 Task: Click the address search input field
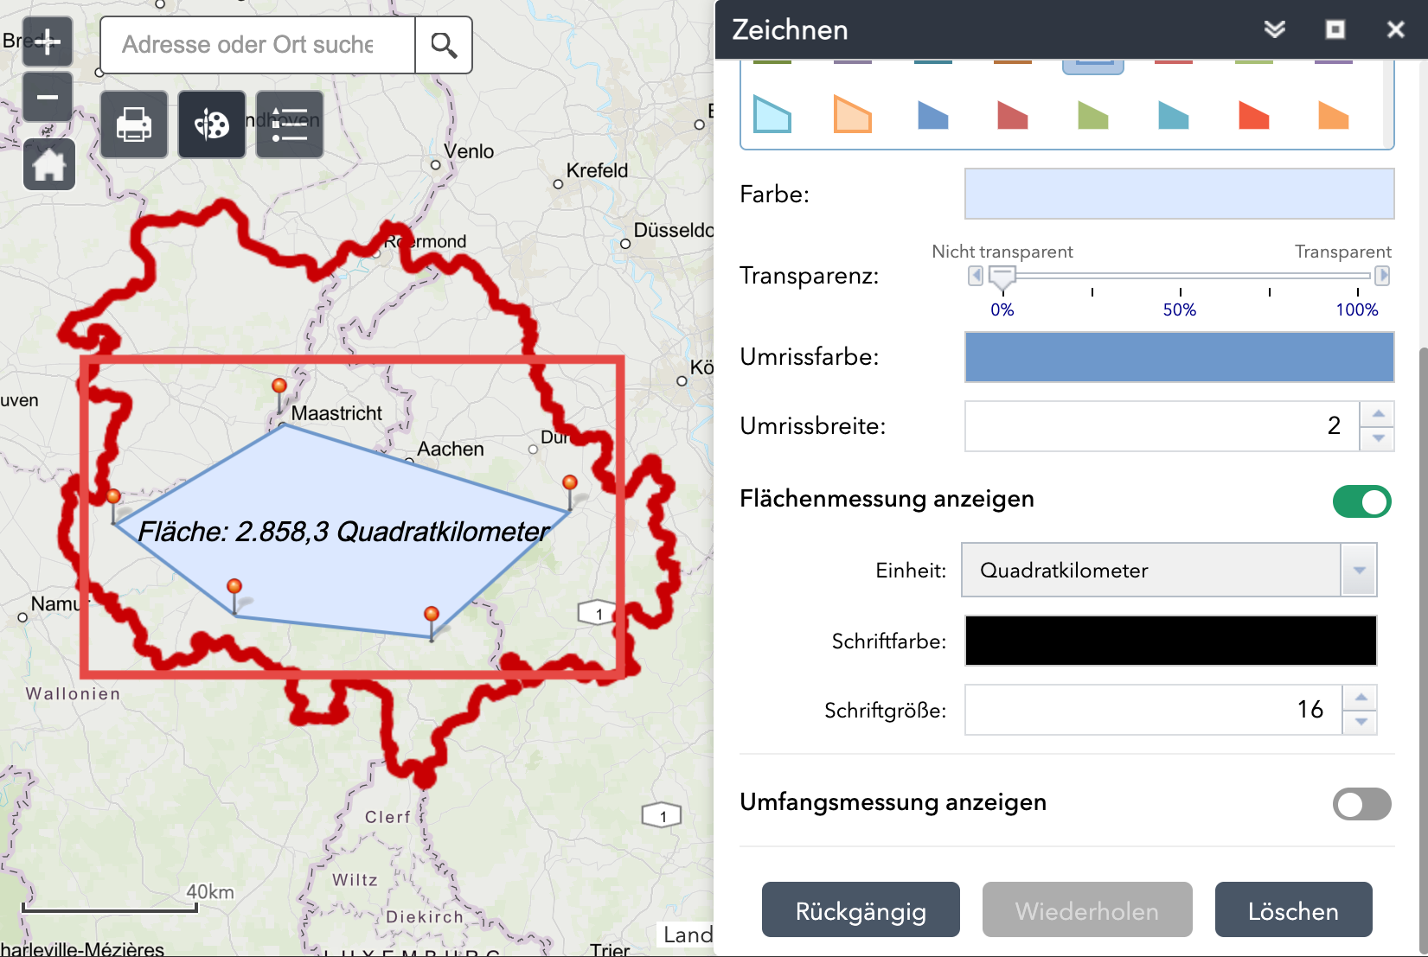click(258, 45)
